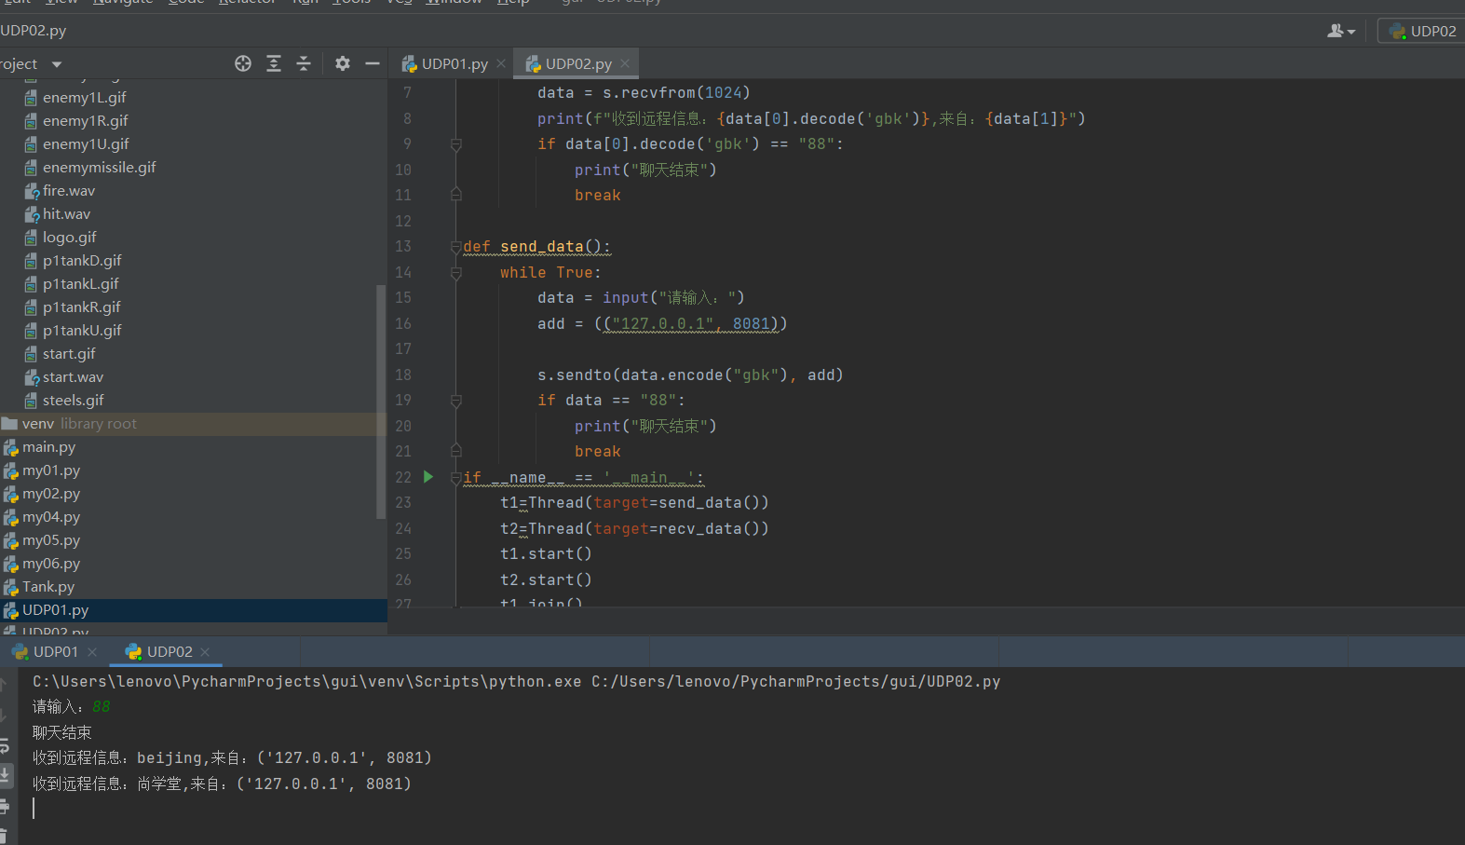Click the print icon in run console
This screenshot has width=1465, height=845.
tap(5, 806)
